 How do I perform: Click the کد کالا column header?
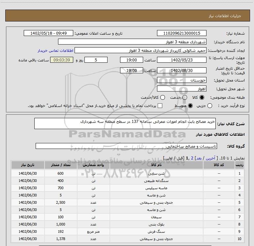(219, 165)
